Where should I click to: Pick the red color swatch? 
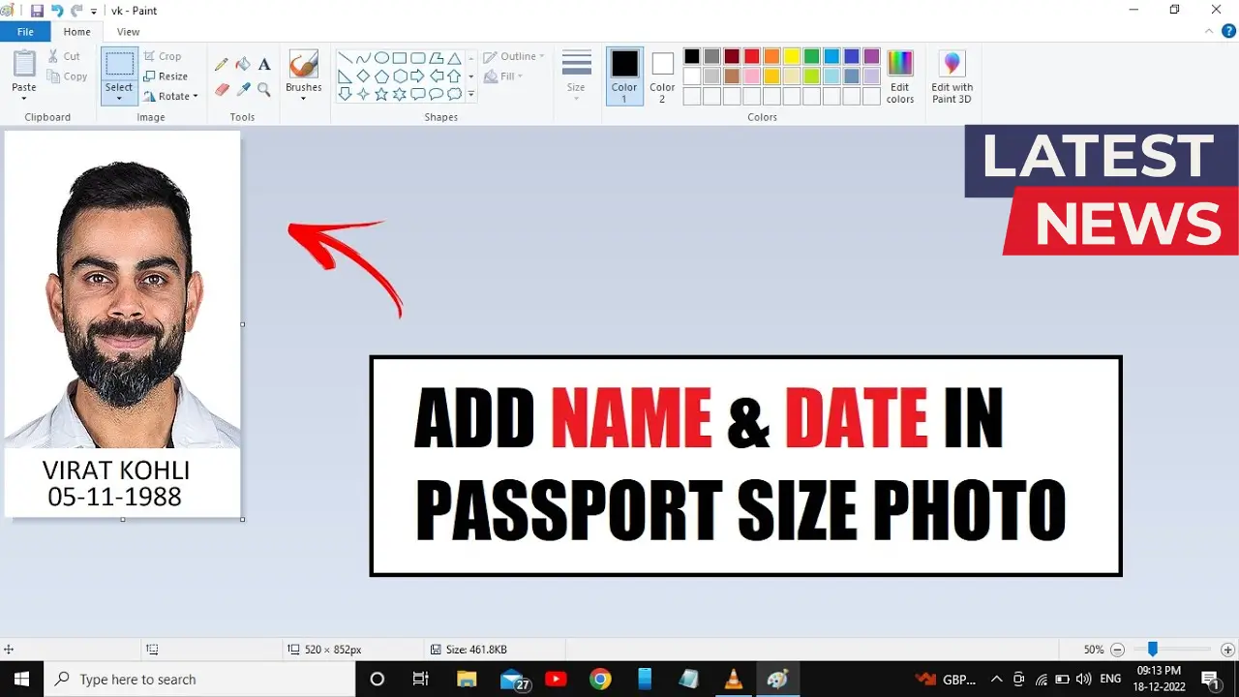751,56
